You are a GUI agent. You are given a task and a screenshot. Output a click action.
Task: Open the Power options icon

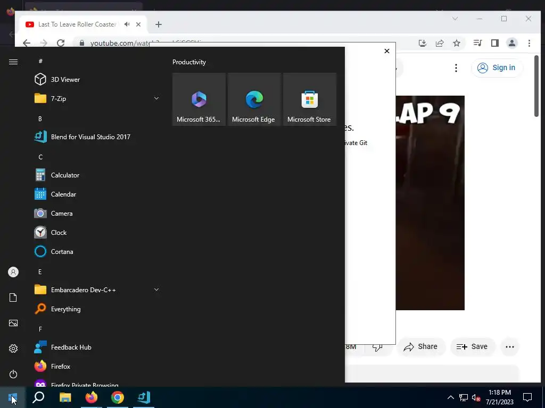(13, 374)
